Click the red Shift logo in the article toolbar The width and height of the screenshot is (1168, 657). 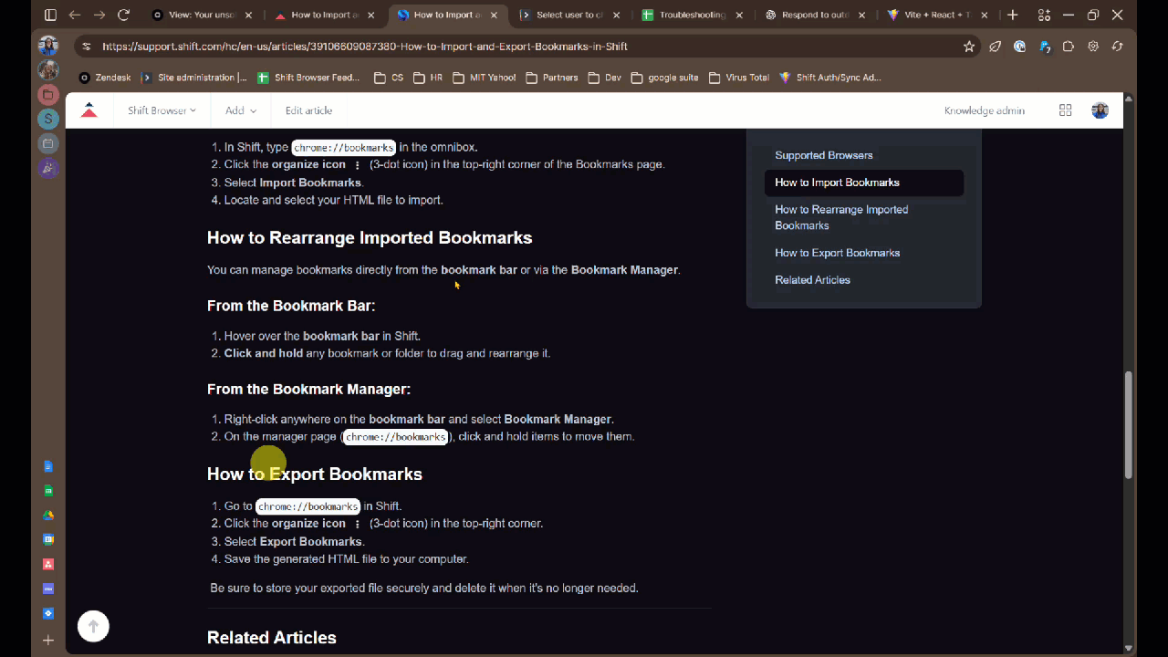(x=89, y=109)
